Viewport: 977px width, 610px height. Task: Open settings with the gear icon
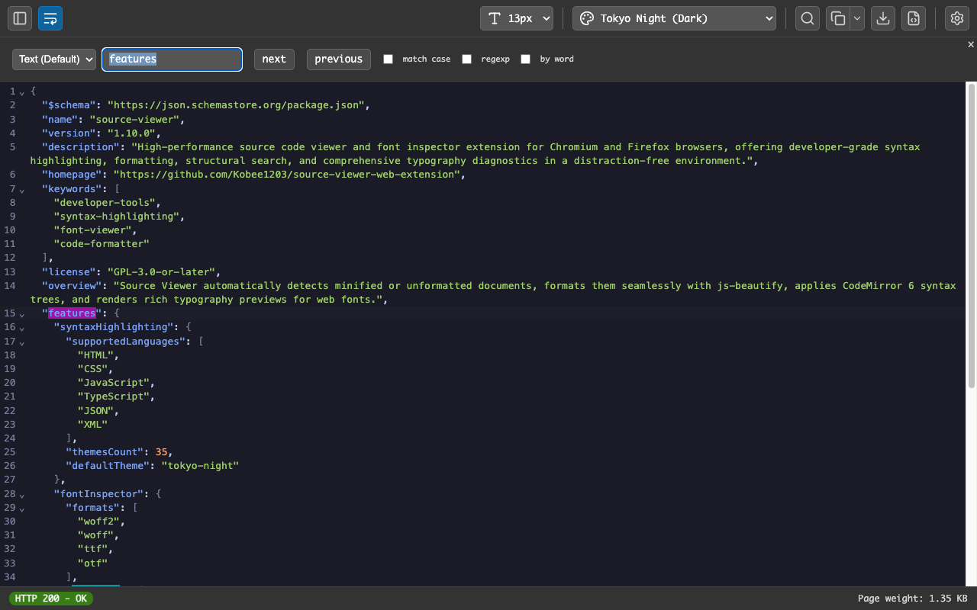click(957, 18)
